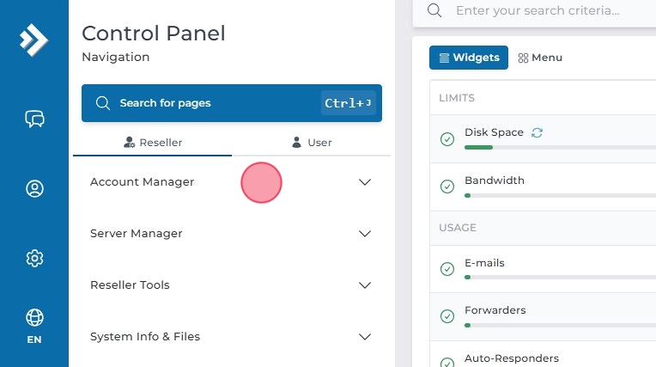
Task: Expand the System Info & Files section
Action: (x=364, y=337)
